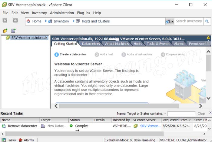Click the Hosts and Clusters breadcrumb icon
The height and width of the screenshot is (142, 212).
pyautogui.click(x=78, y=21)
